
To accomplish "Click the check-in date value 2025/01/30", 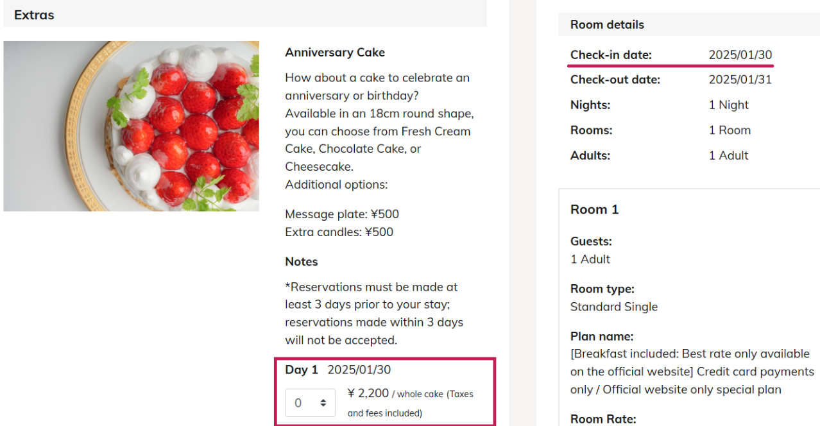I will pyautogui.click(x=740, y=55).
